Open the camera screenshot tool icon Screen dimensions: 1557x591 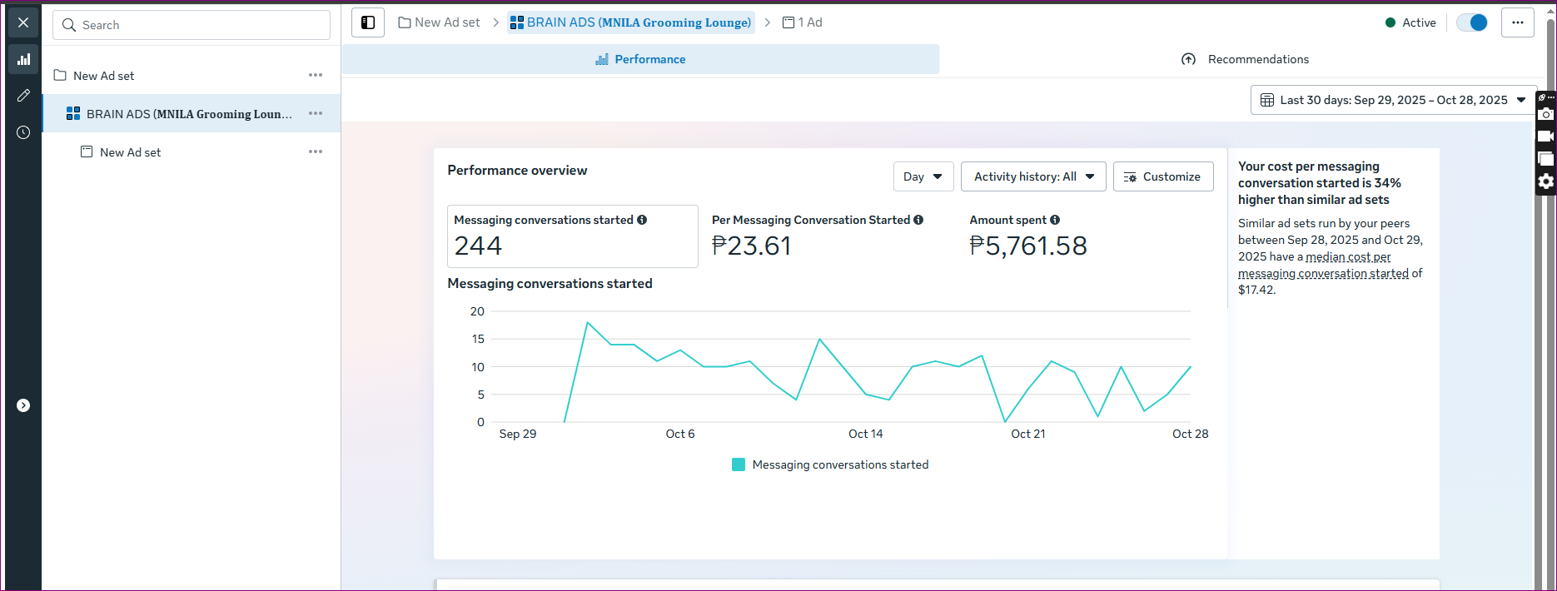tap(1545, 115)
